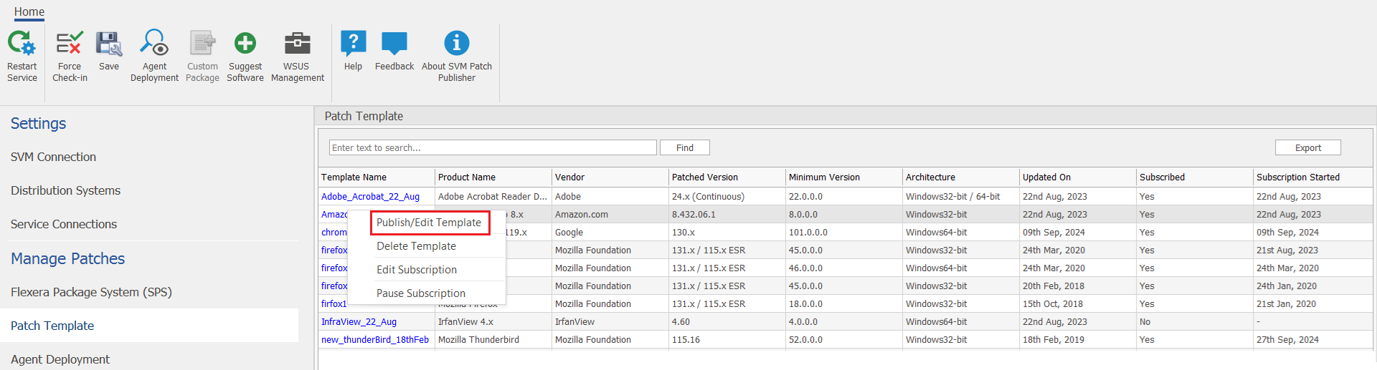The height and width of the screenshot is (370, 1377).
Task: Select Edit Subscription in context menu
Action: (x=417, y=270)
